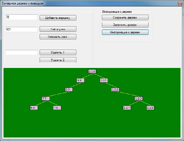Viewport: 184px width, 141px height.
Task: Click 'Загрузить дерево' to load tree
Action: [125, 25]
